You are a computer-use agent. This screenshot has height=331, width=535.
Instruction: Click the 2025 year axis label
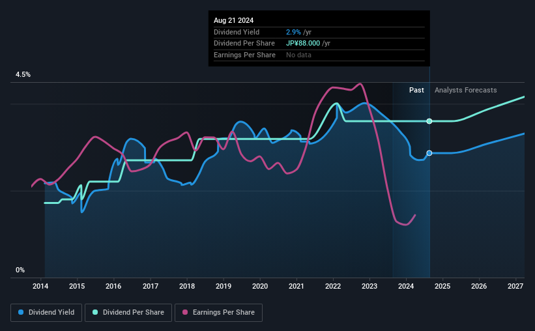coord(442,286)
